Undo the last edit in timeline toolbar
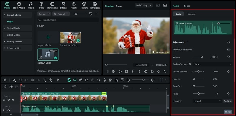 pyautogui.click(x=21, y=80)
